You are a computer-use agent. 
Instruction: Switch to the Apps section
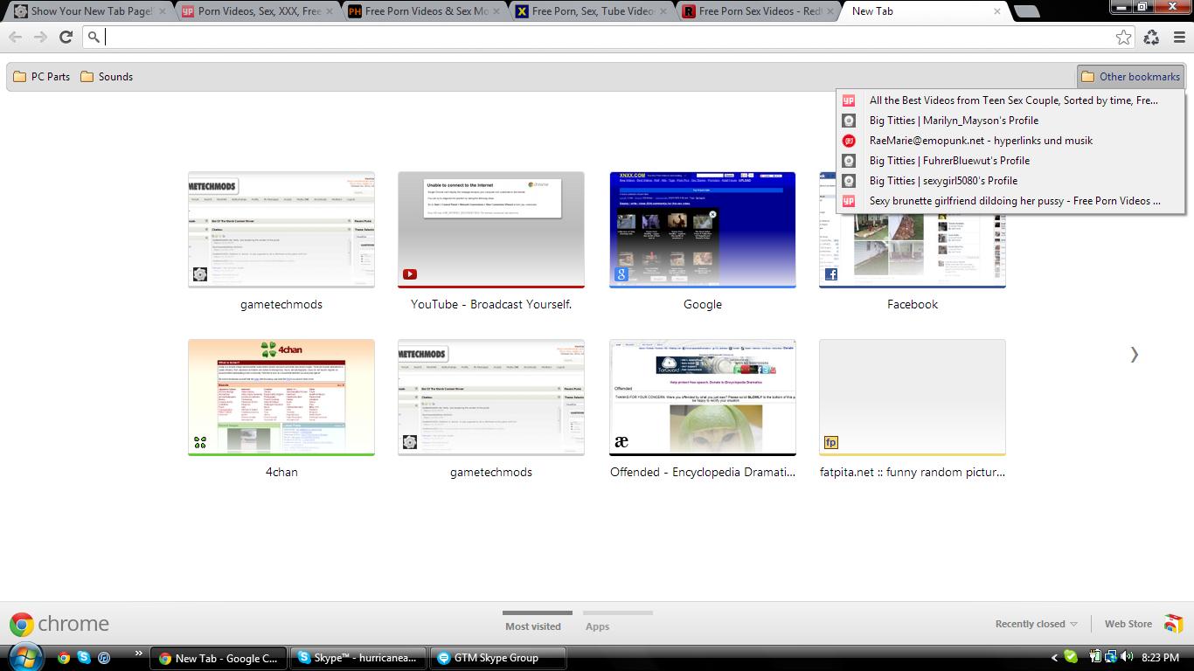[598, 626]
